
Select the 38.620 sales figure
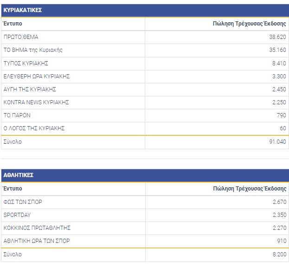pyautogui.click(x=277, y=37)
